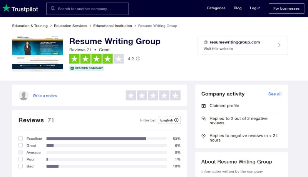Click the About Resume Writing Group heading
Screen dimensions: 308x177
point(236,162)
